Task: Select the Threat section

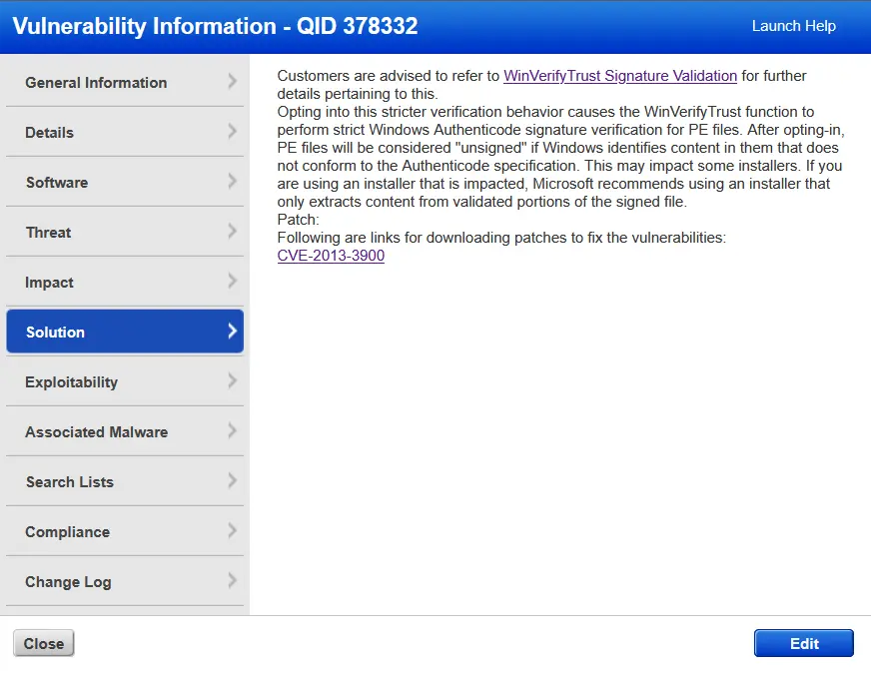Action: click(x=125, y=232)
